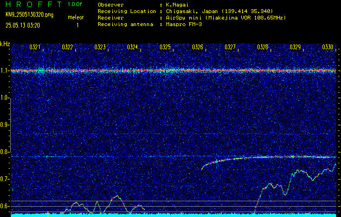
Task: Click file name KN9_2505130320.png
Action: 29,15
